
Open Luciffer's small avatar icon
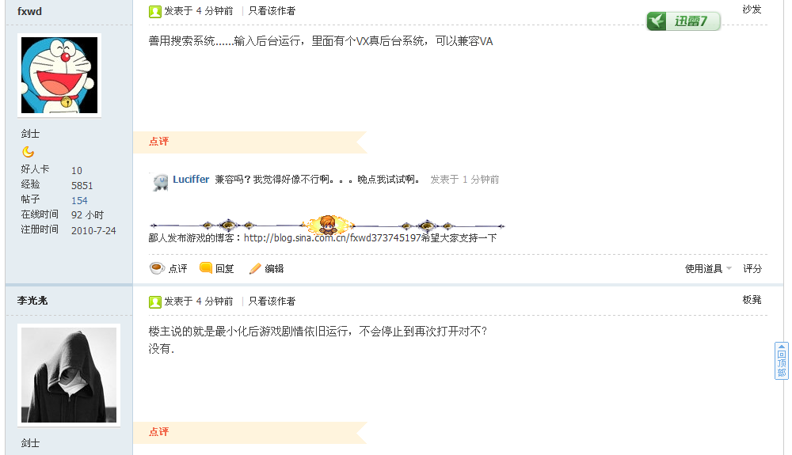point(160,181)
